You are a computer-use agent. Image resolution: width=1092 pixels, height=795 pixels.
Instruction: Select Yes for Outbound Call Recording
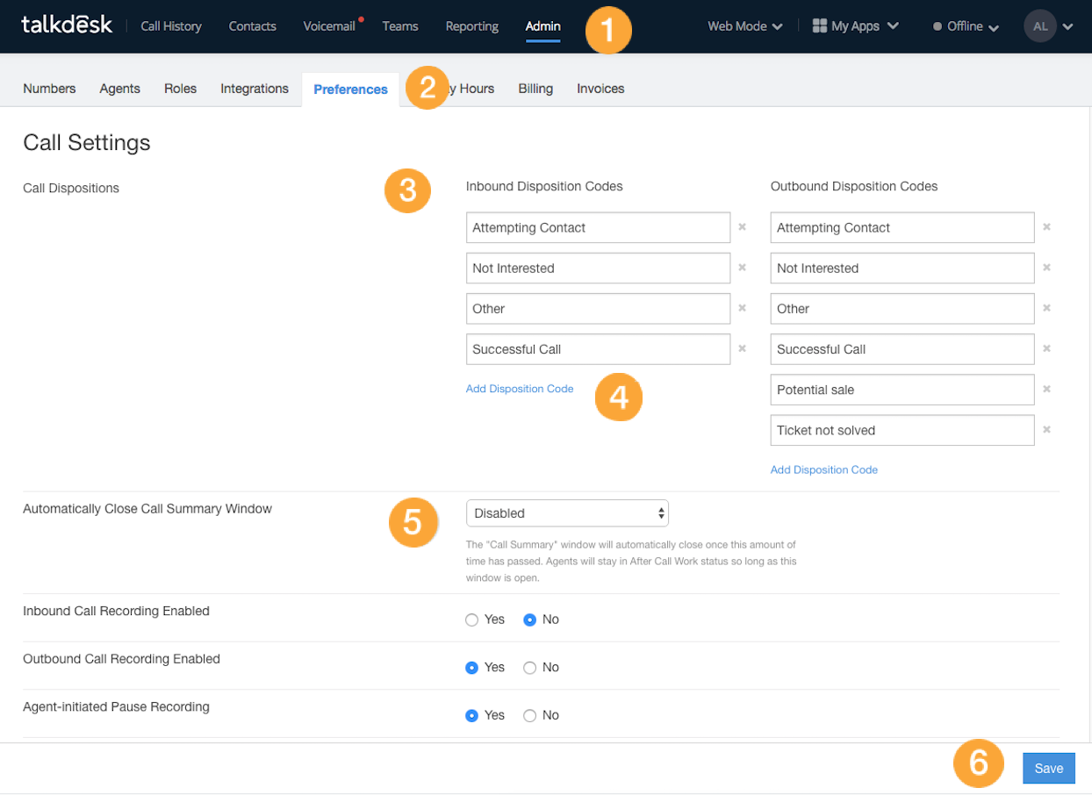coord(472,668)
